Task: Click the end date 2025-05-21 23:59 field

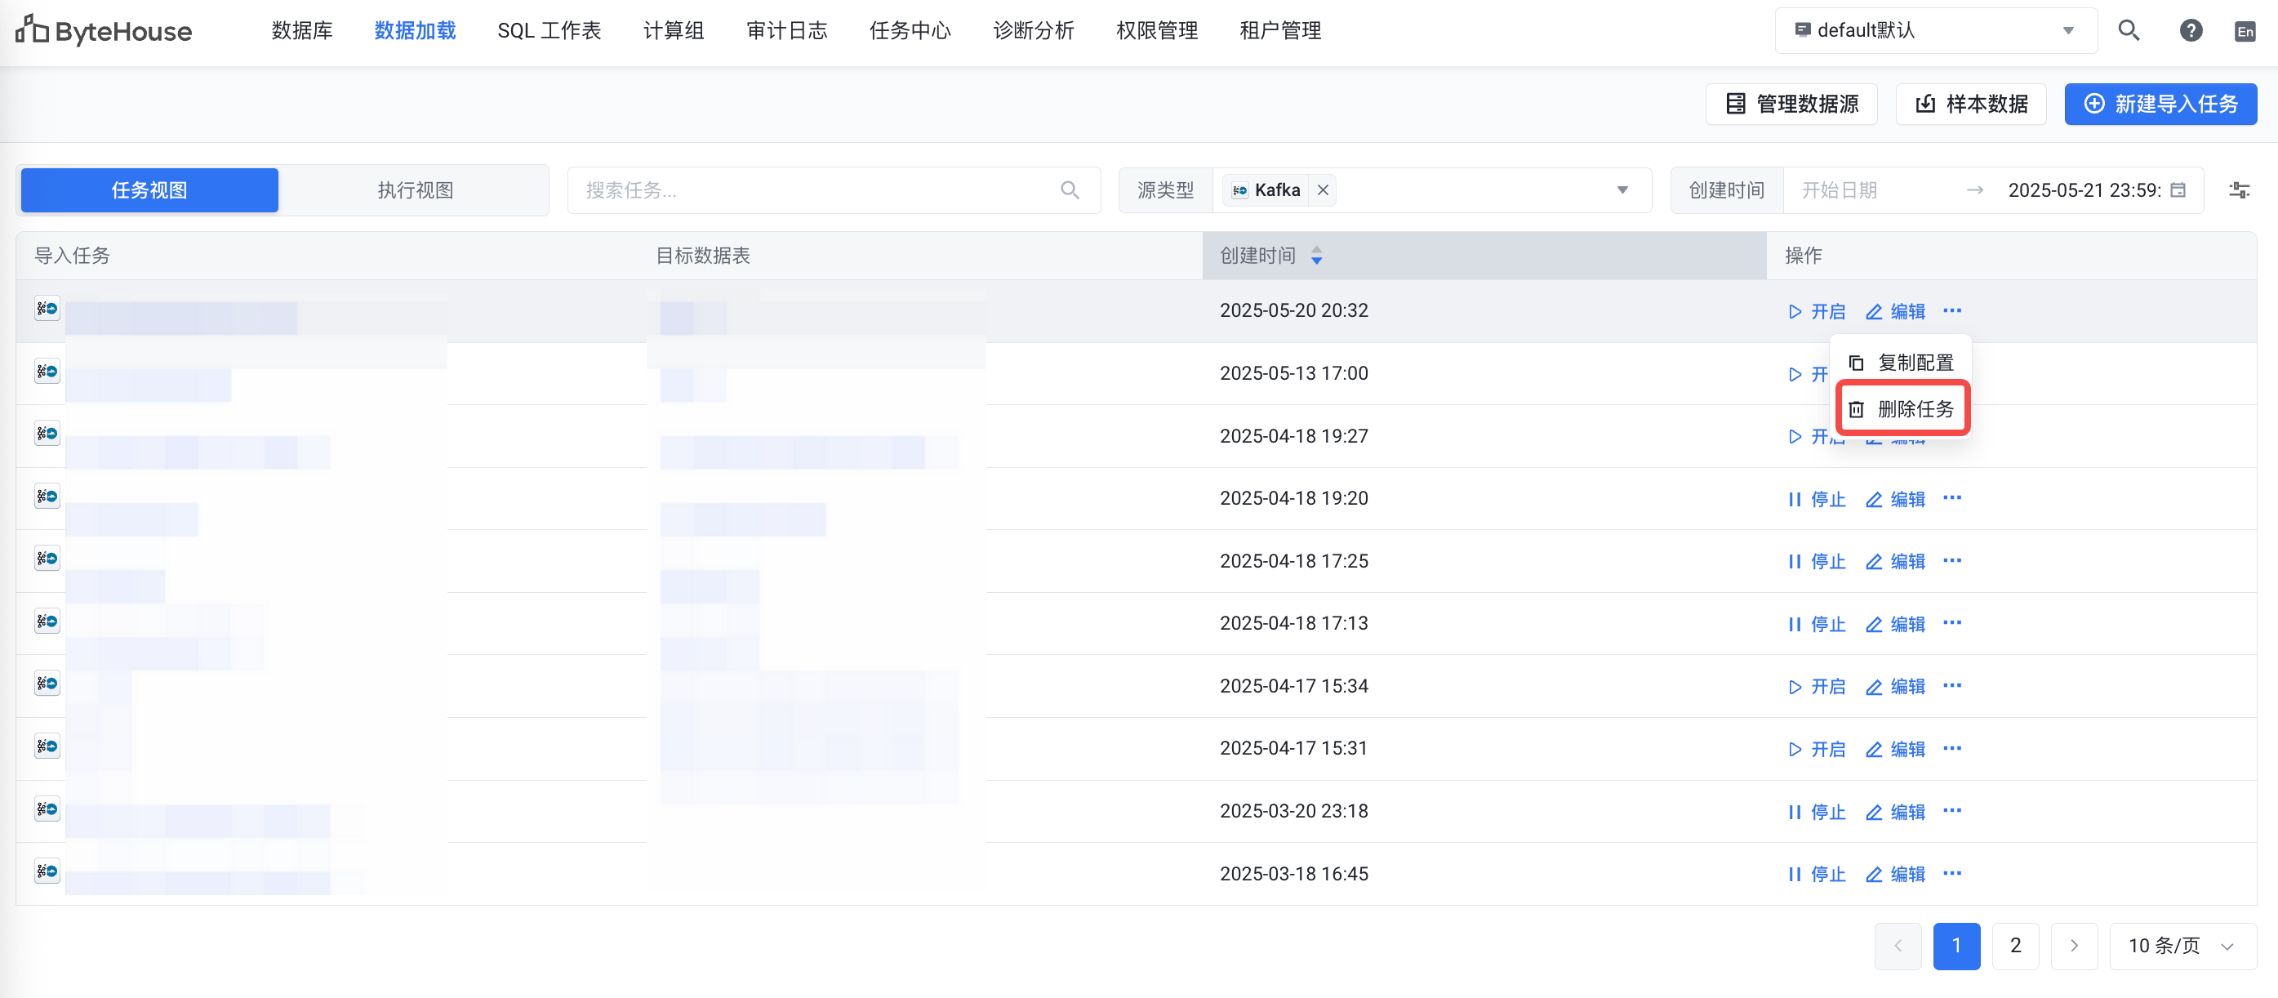Action: pos(2084,190)
